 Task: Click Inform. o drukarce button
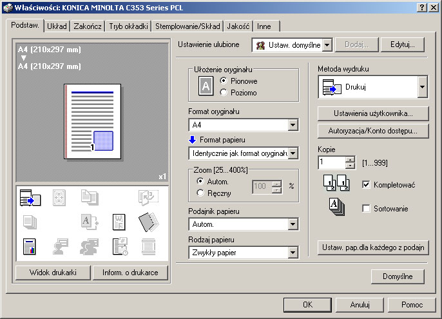point(130,273)
